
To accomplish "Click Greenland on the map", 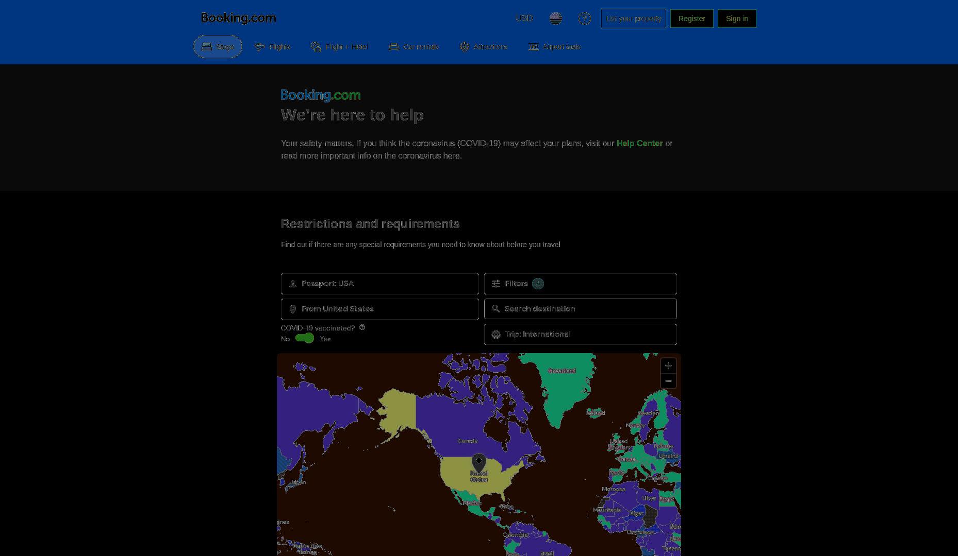I will 561,371.
